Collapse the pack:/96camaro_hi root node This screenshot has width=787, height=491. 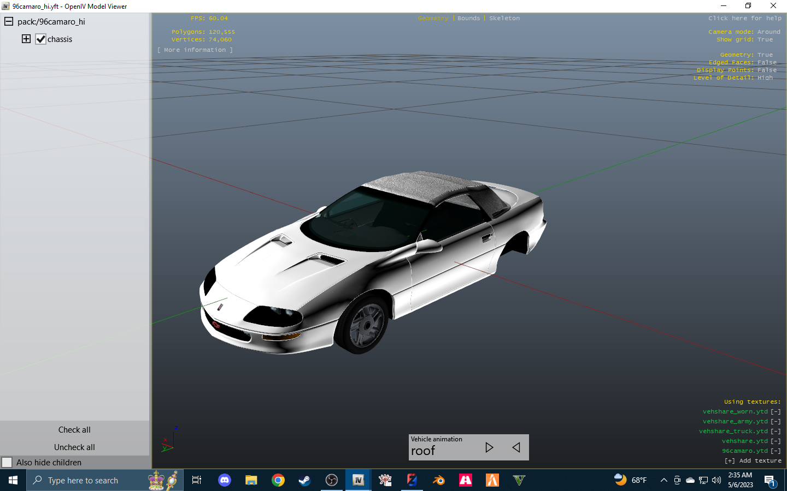click(x=9, y=22)
